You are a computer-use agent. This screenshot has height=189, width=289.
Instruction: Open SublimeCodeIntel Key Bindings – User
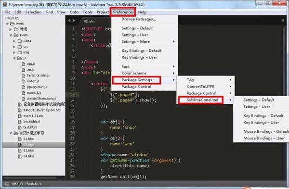262,122
